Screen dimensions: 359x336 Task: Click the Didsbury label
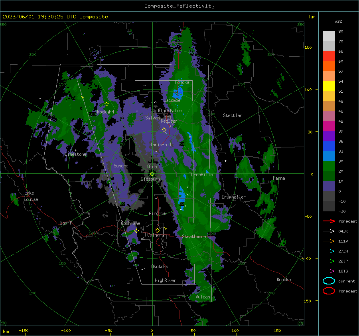[x=150, y=179]
